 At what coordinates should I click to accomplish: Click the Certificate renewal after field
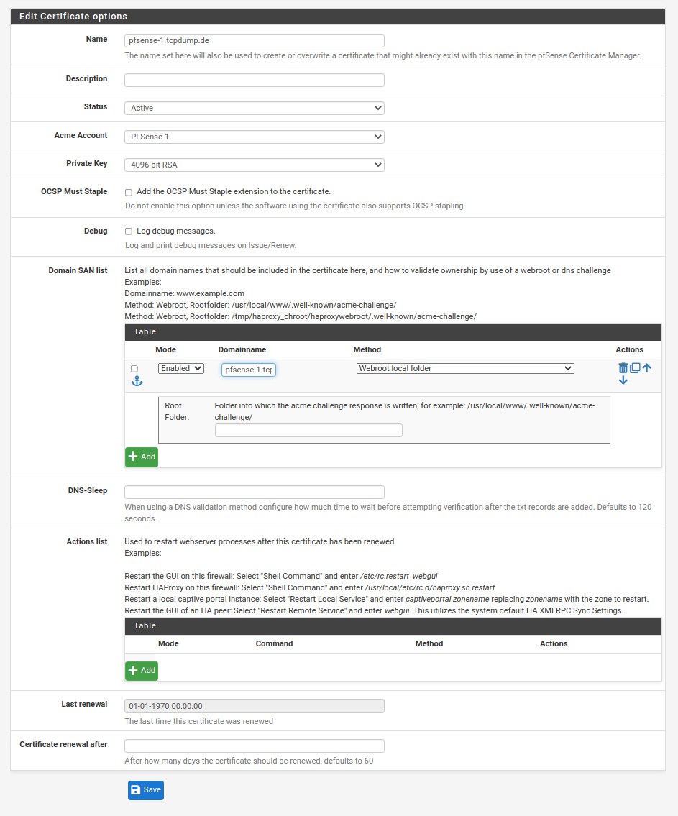click(x=254, y=746)
